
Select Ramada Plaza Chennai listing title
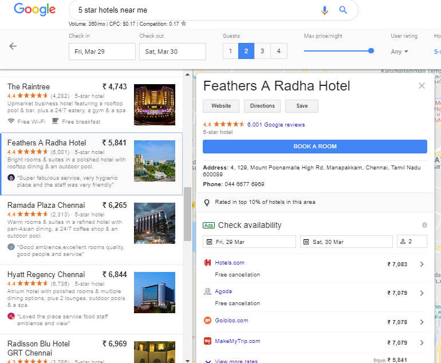(46, 205)
